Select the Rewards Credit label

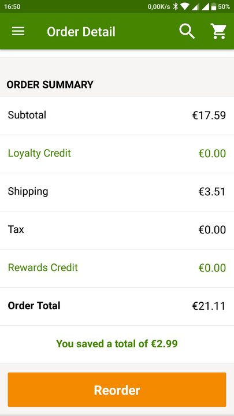point(43,268)
